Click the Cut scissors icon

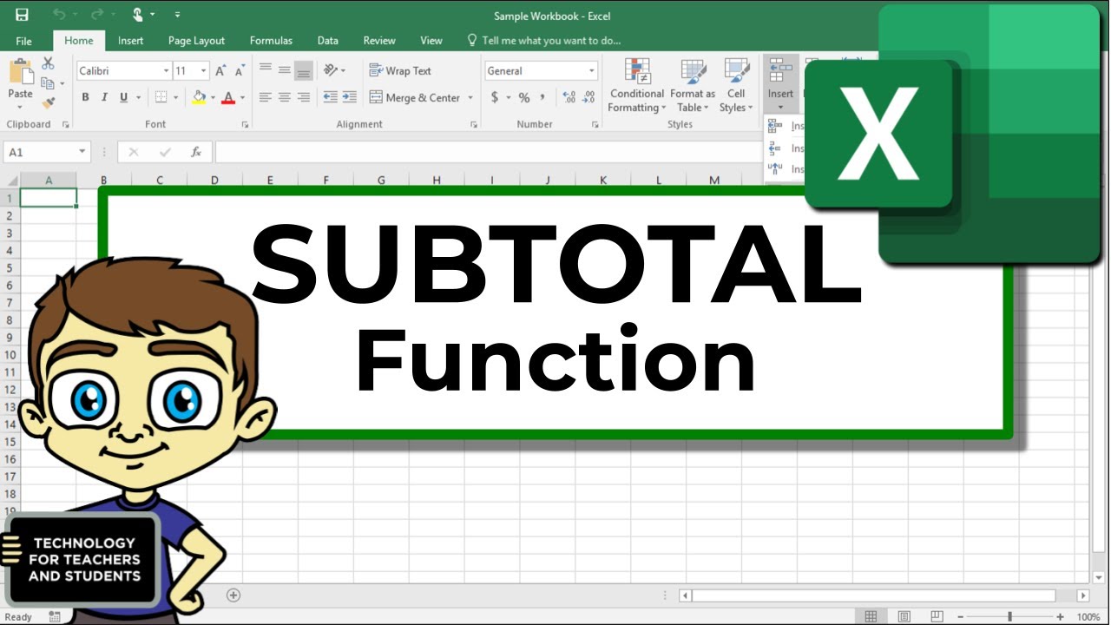click(x=48, y=64)
